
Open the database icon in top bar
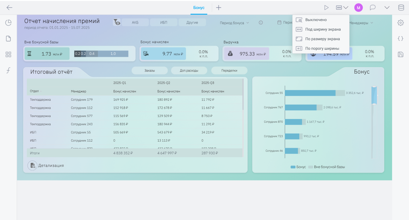pyautogui.click(x=401, y=8)
